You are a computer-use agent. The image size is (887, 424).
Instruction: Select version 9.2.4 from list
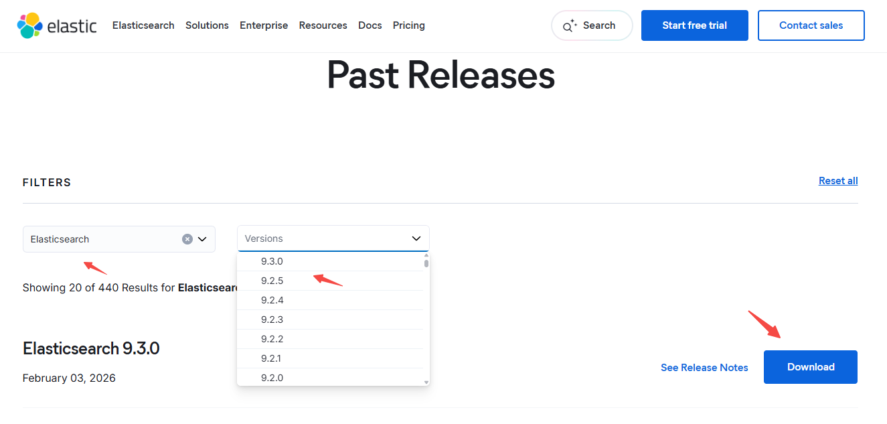pyautogui.click(x=331, y=300)
